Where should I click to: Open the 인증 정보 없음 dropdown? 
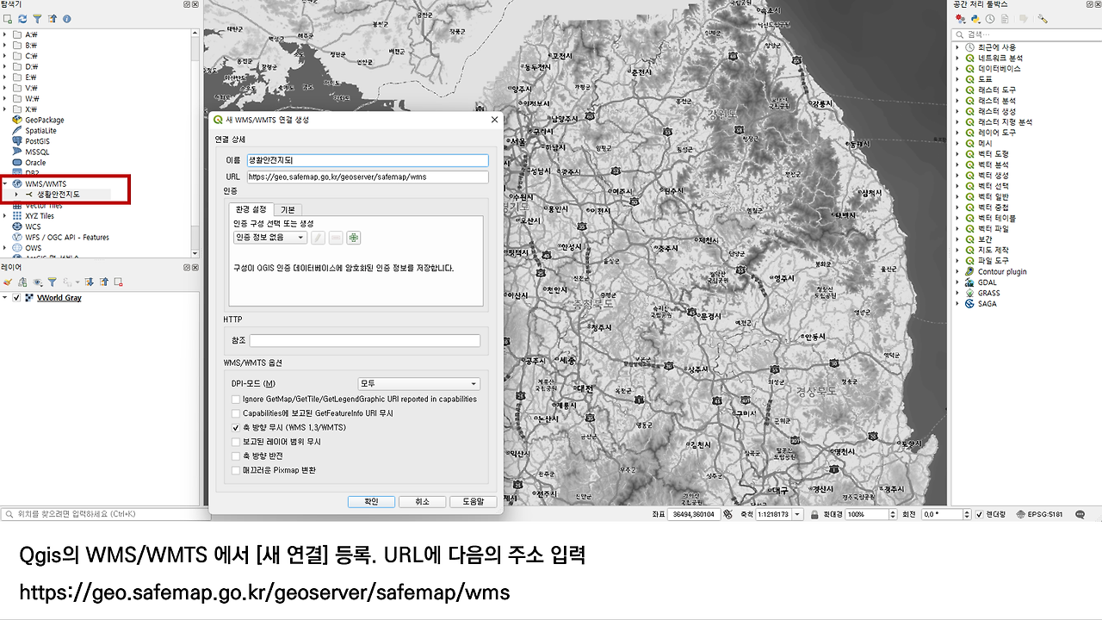(271, 238)
